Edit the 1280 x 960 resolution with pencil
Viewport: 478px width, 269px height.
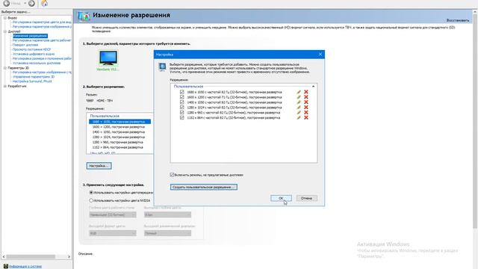(x=299, y=113)
